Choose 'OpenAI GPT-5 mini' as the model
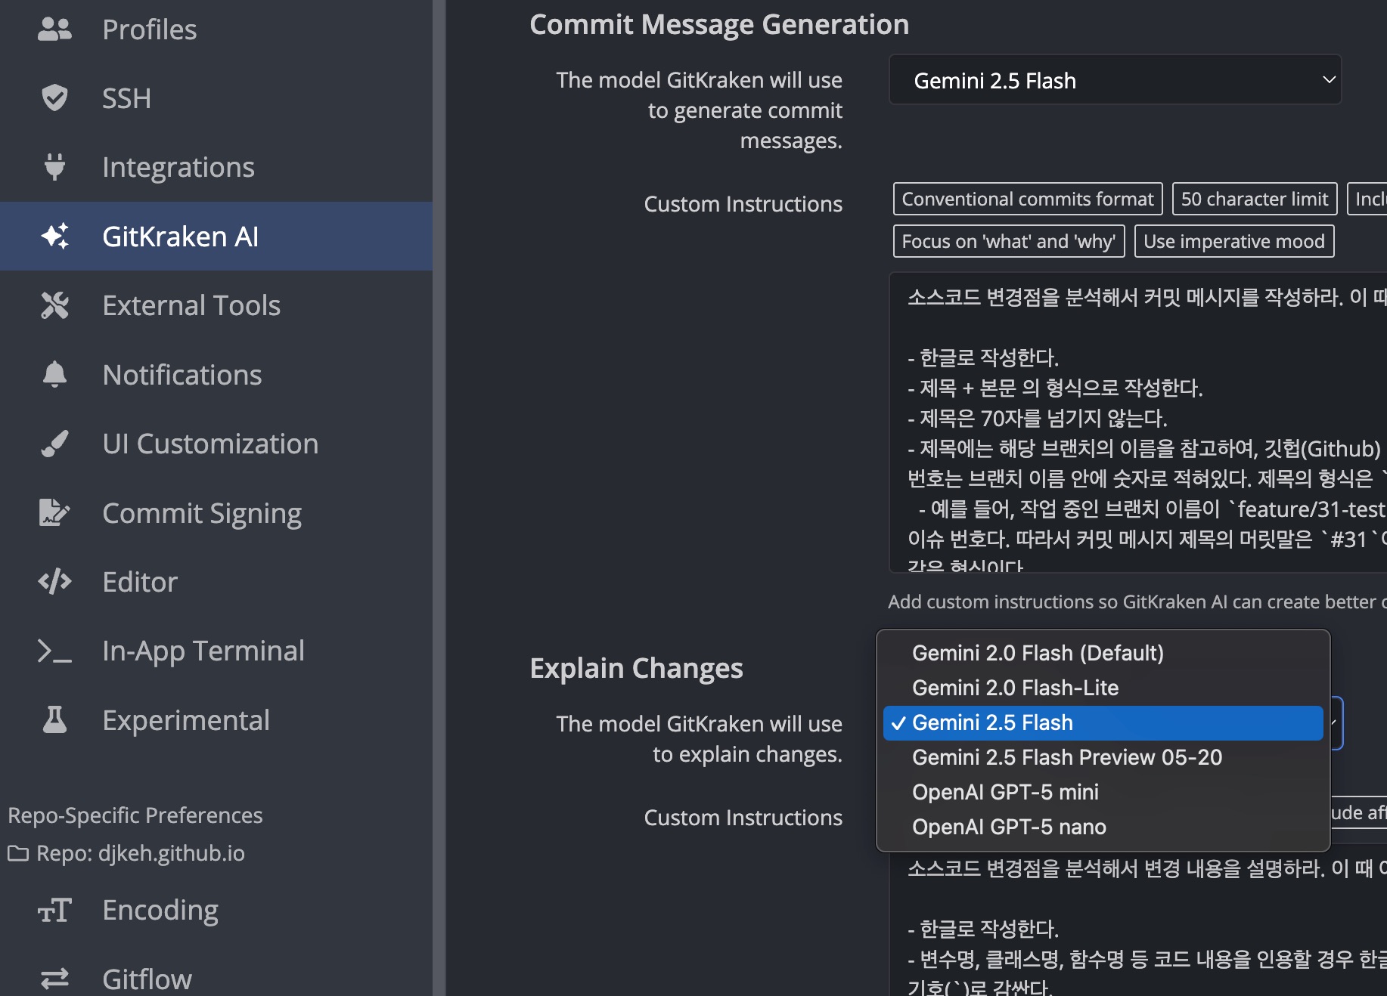Viewport: 1387px width, 996px height. [1006, 792]
